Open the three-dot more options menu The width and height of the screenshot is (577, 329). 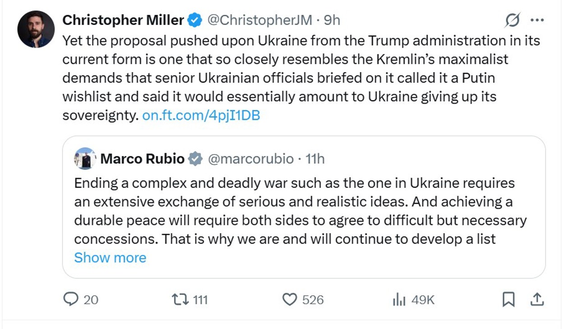click(x=537, y=20)
